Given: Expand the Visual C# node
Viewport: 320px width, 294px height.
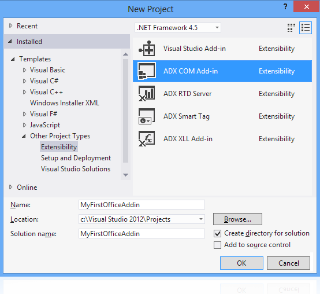Looking at the screenshot, I should click(x=24, y=81).
